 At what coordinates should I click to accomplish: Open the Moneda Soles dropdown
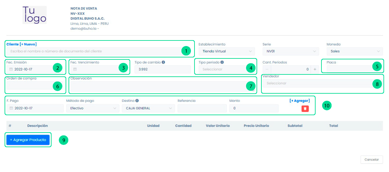(354, 51)
